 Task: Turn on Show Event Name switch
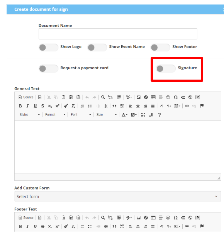97,48
